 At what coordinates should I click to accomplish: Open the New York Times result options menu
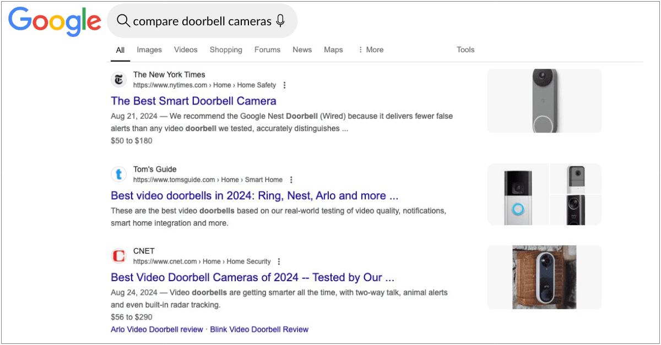(x=284, y=85)
